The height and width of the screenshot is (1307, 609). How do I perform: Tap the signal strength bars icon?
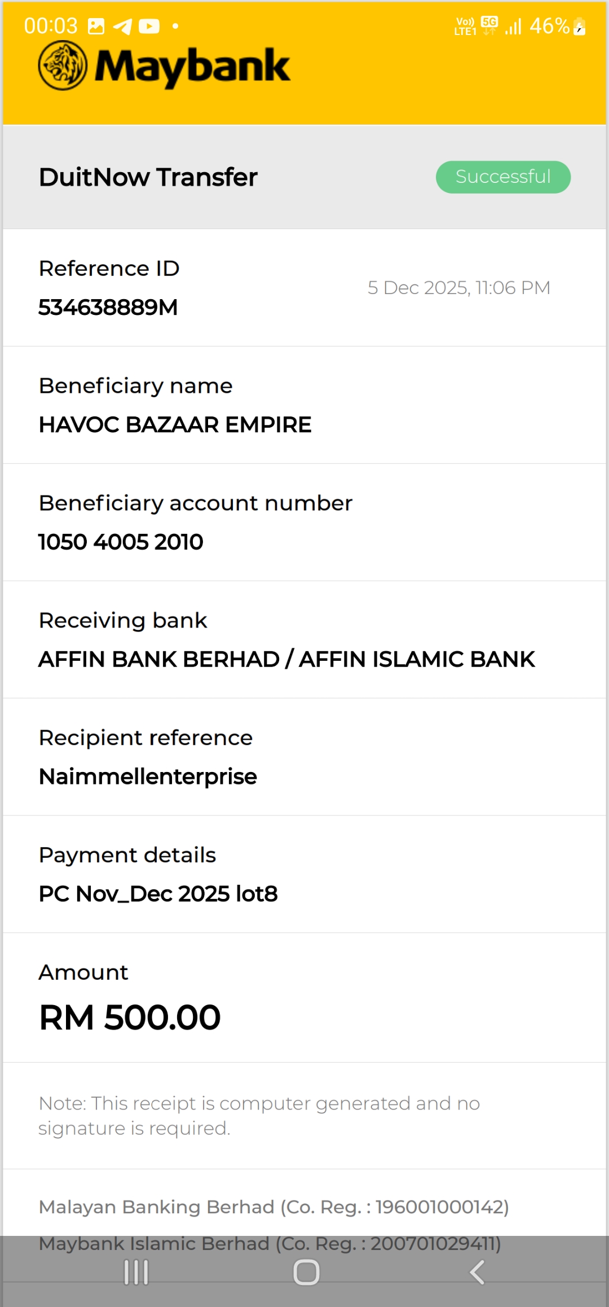513,27
